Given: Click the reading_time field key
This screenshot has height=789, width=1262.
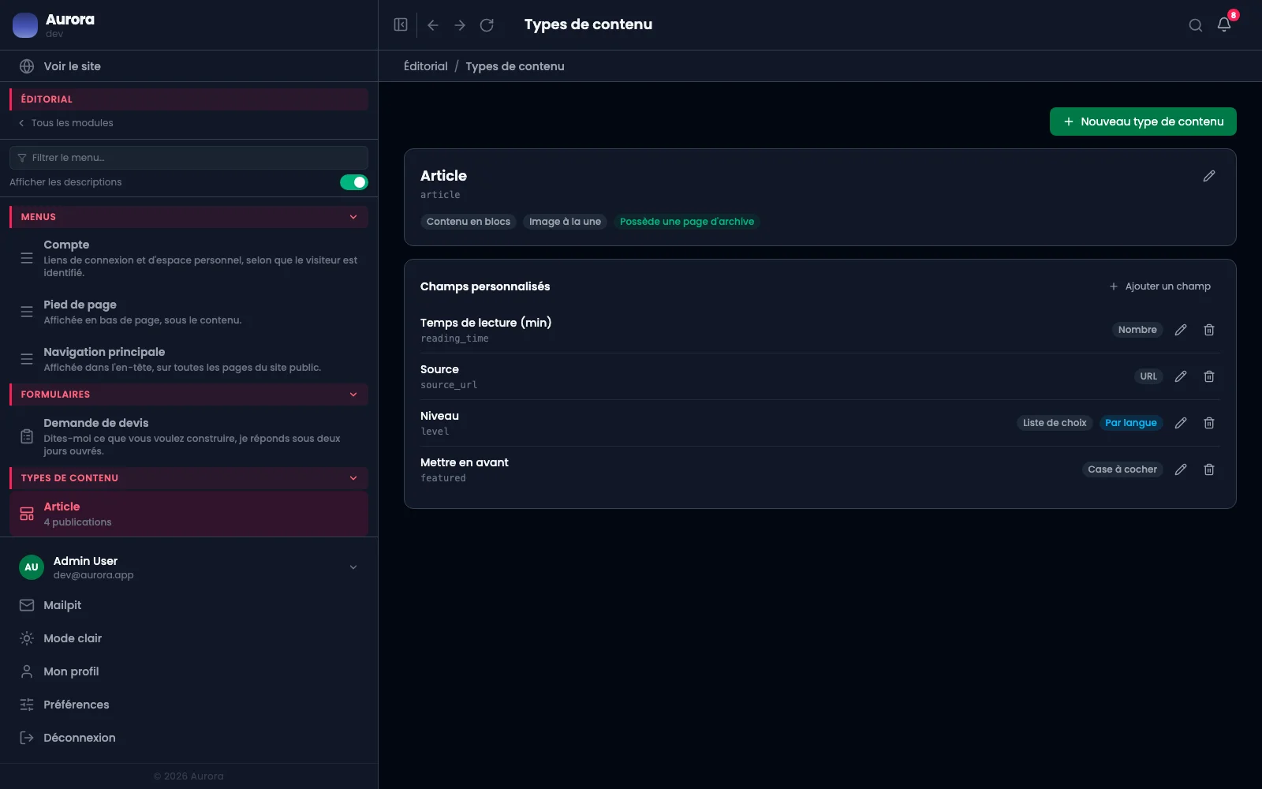Looking at the screenshot, I should [454, 338].
